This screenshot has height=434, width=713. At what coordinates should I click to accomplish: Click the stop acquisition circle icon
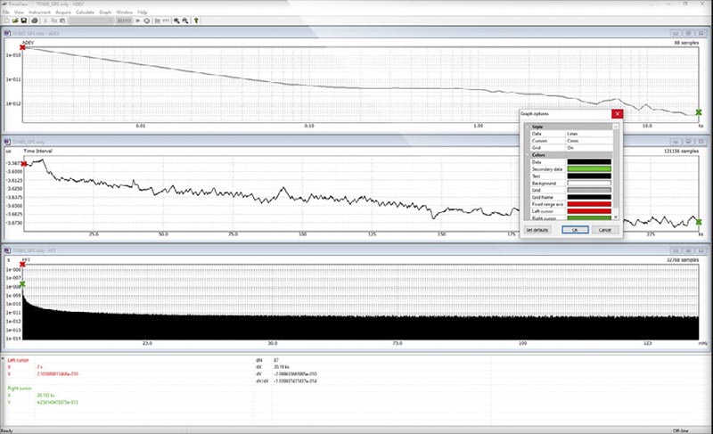[x=147, y=20]
